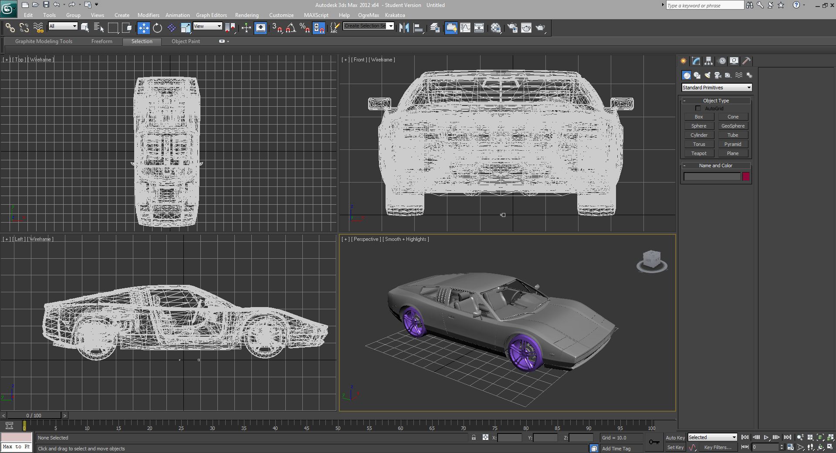The height and width of the screenshot is (453, 836).
Task: Click the Teapot primitive button
Action: point(699,153)
